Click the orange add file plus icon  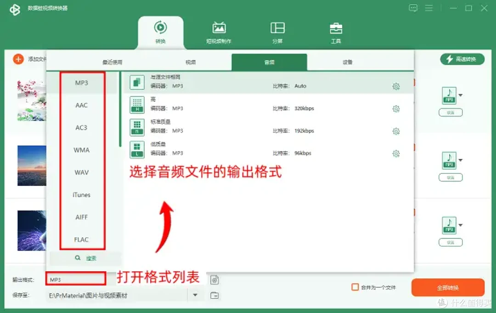pos(18,59)
